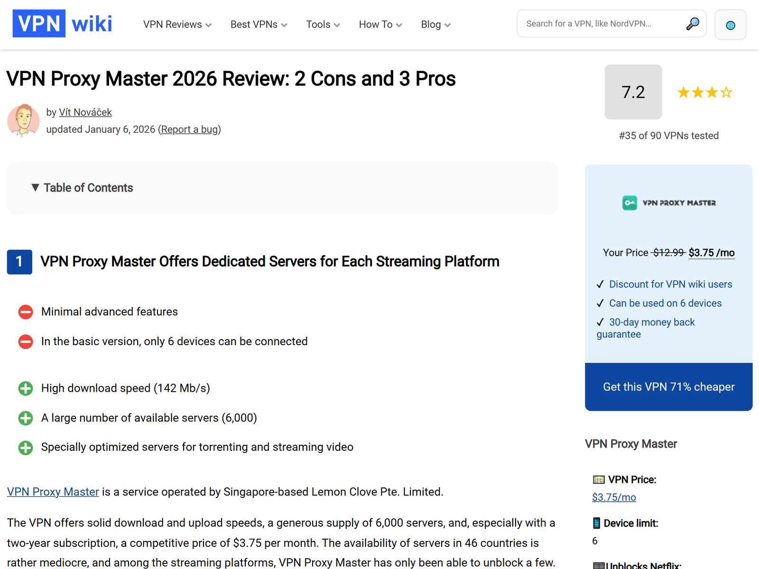Open the Best VPNs dropdown

coord(259,24)
